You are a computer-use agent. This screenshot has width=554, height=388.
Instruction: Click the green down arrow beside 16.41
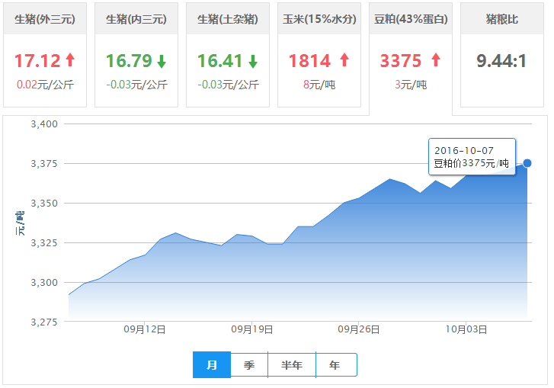[x=253, y=62]
